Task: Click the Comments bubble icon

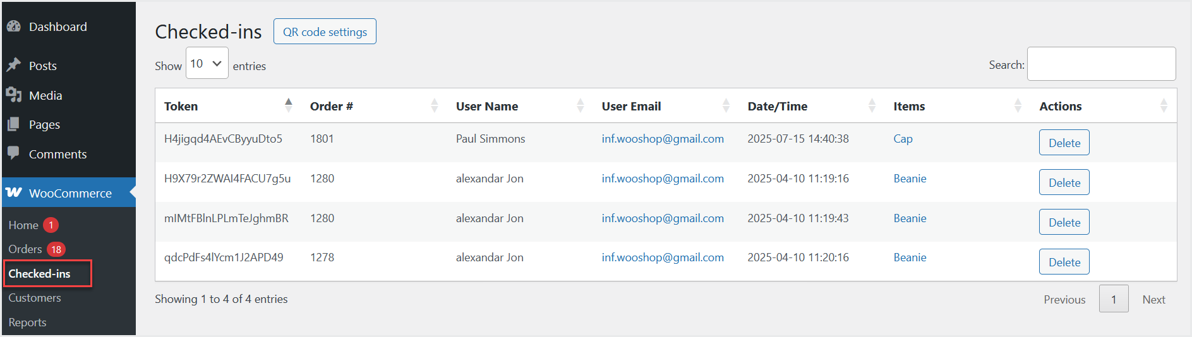Action: 14,153
